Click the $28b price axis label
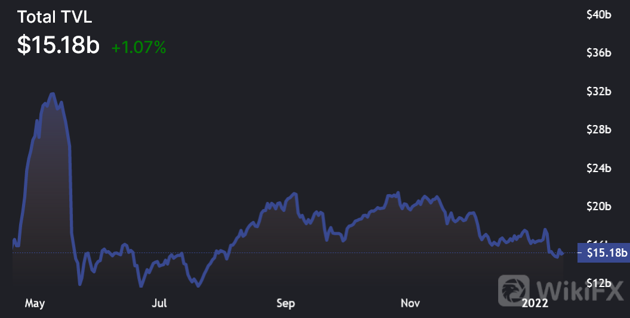 click(x=599, y=130)
